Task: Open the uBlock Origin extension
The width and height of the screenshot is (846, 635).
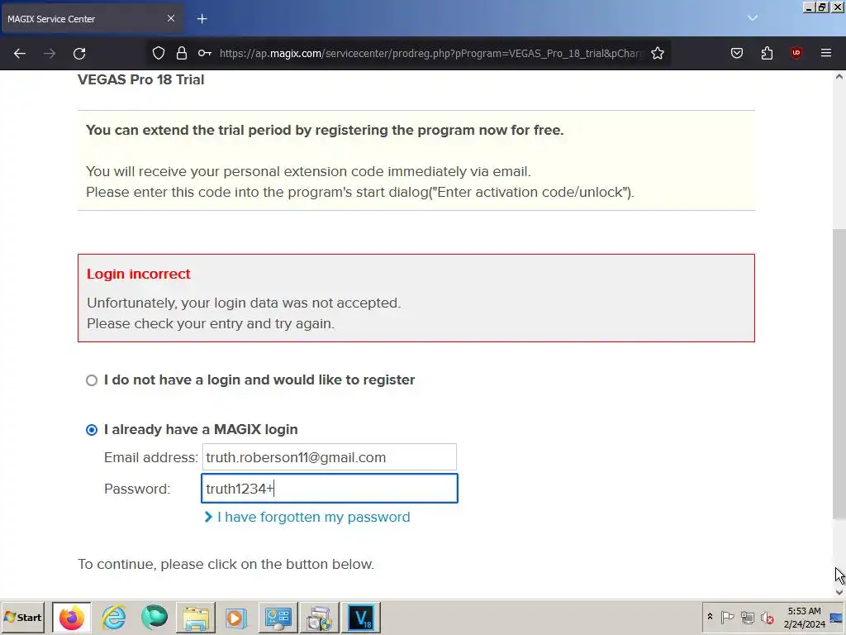Action: click(x=796, y=53)
